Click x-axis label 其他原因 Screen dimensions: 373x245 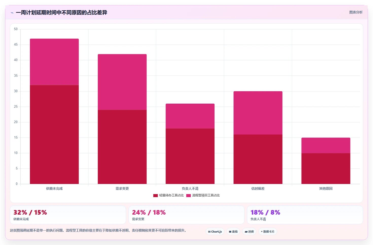pos(326,189)
